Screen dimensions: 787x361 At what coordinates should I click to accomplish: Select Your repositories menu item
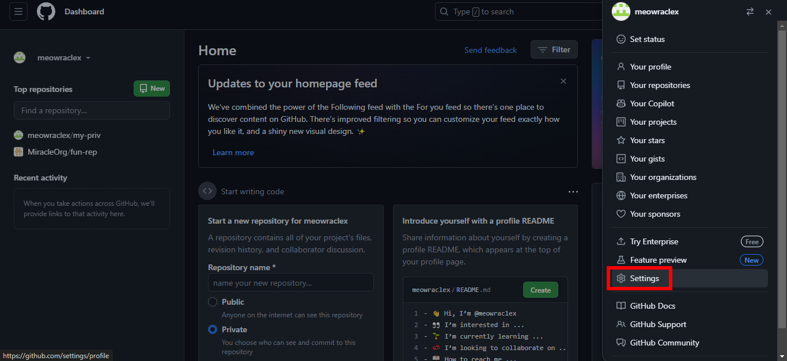pyautogui.click(x=660, y=85)
